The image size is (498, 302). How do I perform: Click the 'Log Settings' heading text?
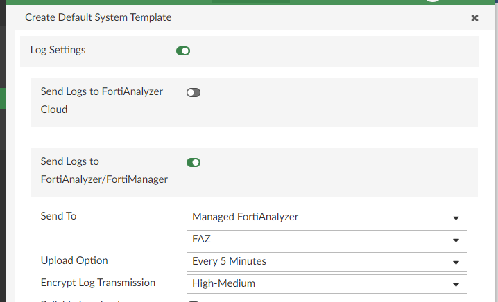[x=58, y=50]
